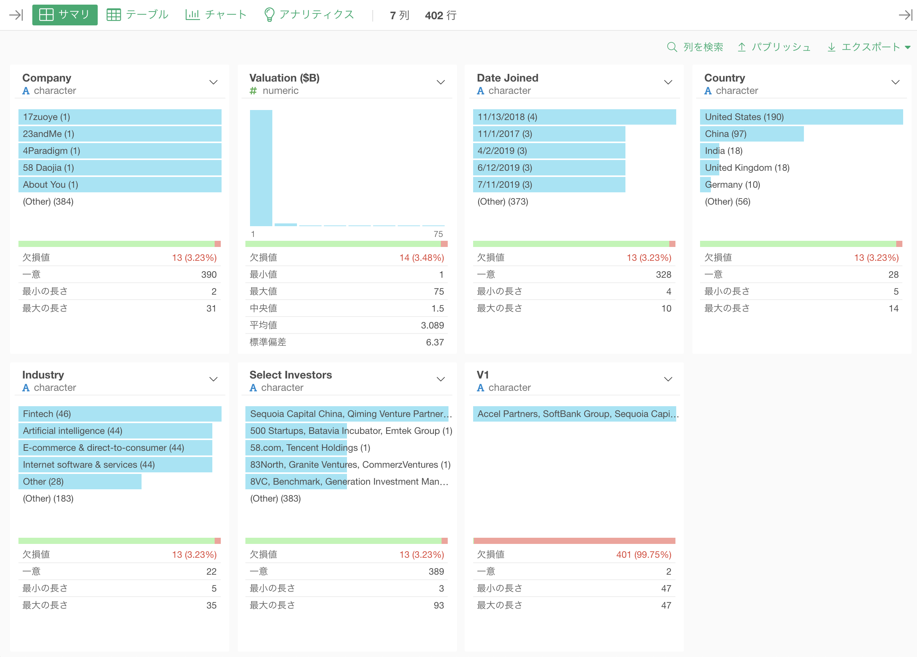917x657 pixels.
Task: Select the About You (1) bar
Action: (x=120, y=185)
